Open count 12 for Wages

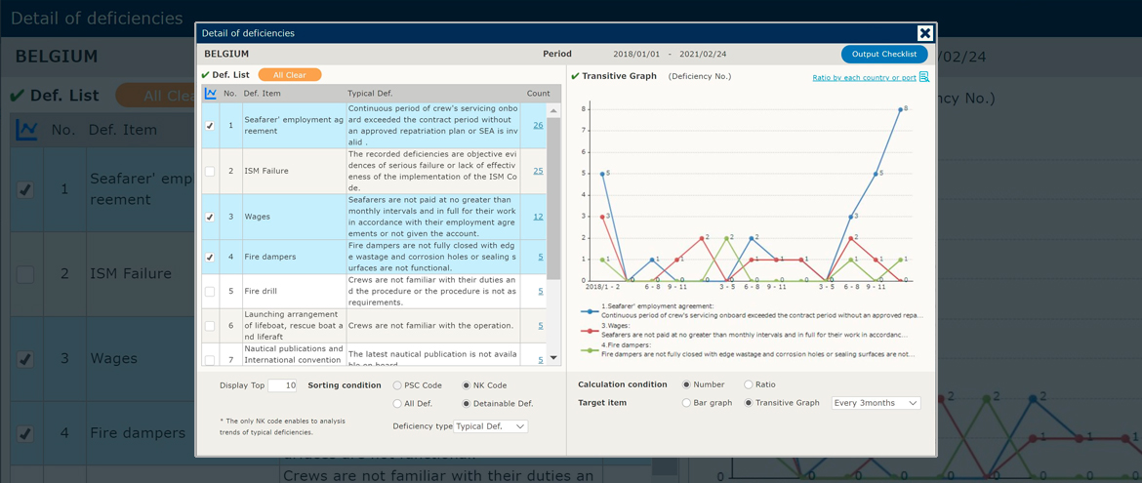click(x=538, y=217)
